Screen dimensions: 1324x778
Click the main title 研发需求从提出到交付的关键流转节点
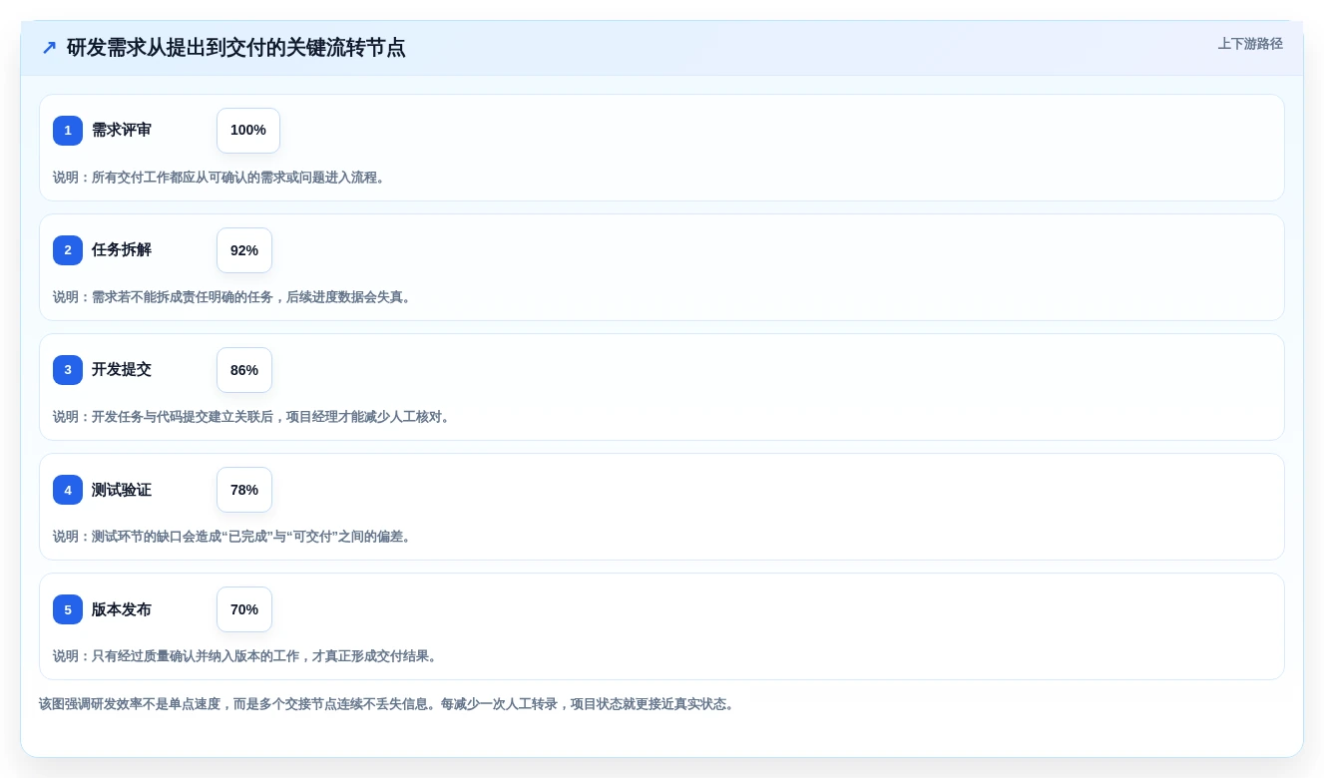[235, 48]
